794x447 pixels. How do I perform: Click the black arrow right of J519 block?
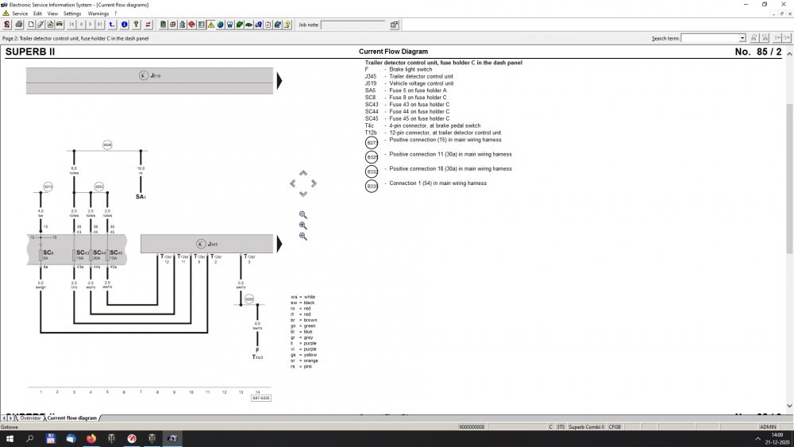tap(279, 81)
